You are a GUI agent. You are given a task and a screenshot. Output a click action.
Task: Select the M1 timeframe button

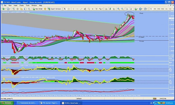[x=151, y=9]
